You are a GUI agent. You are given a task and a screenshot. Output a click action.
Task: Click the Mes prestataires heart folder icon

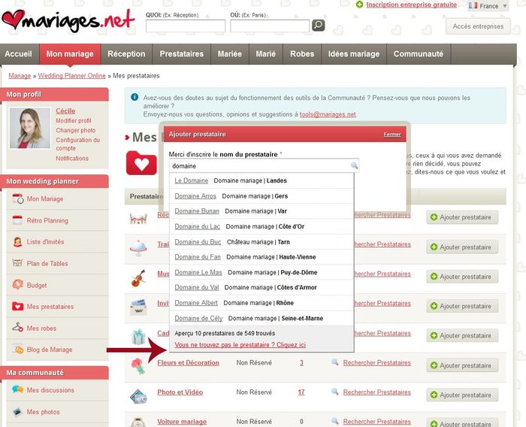click(x=18, y=306)
